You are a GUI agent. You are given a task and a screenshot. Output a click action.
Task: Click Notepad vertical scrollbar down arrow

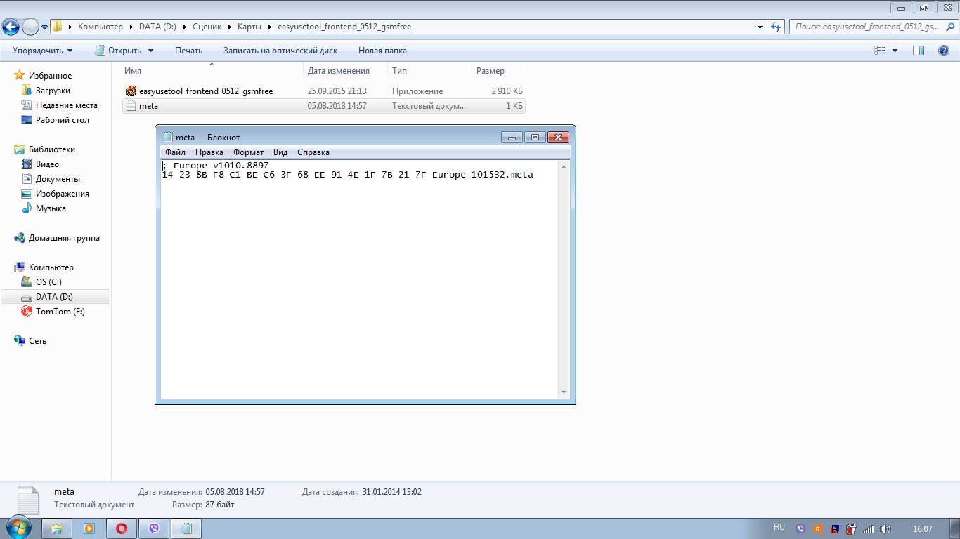point(564,392)
